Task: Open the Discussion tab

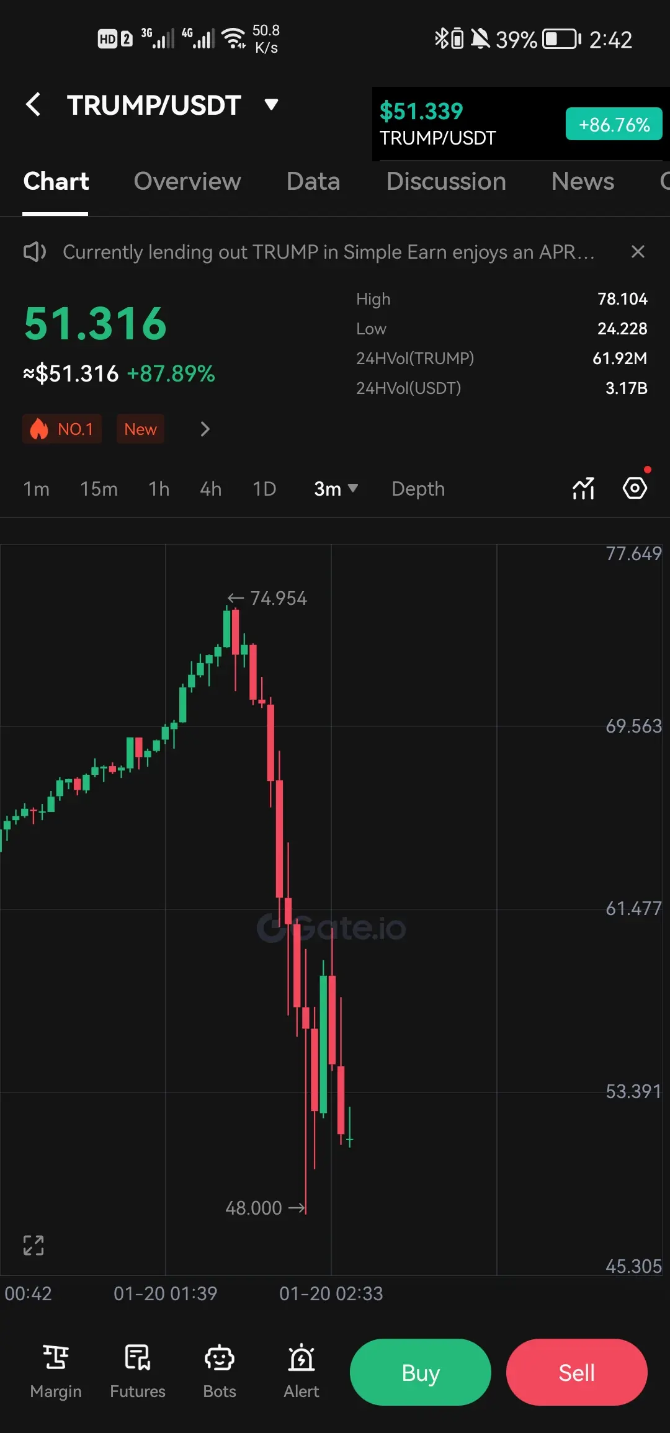Action: 446,181
